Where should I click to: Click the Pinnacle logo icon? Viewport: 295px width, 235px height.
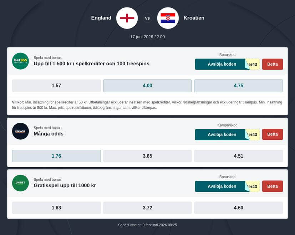click(x=20, y=131)
